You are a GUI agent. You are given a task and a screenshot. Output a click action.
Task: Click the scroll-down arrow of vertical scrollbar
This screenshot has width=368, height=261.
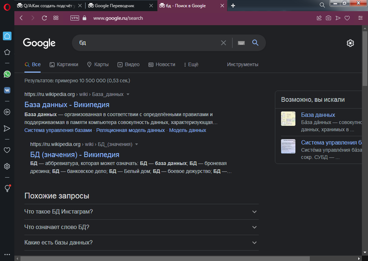365,252
